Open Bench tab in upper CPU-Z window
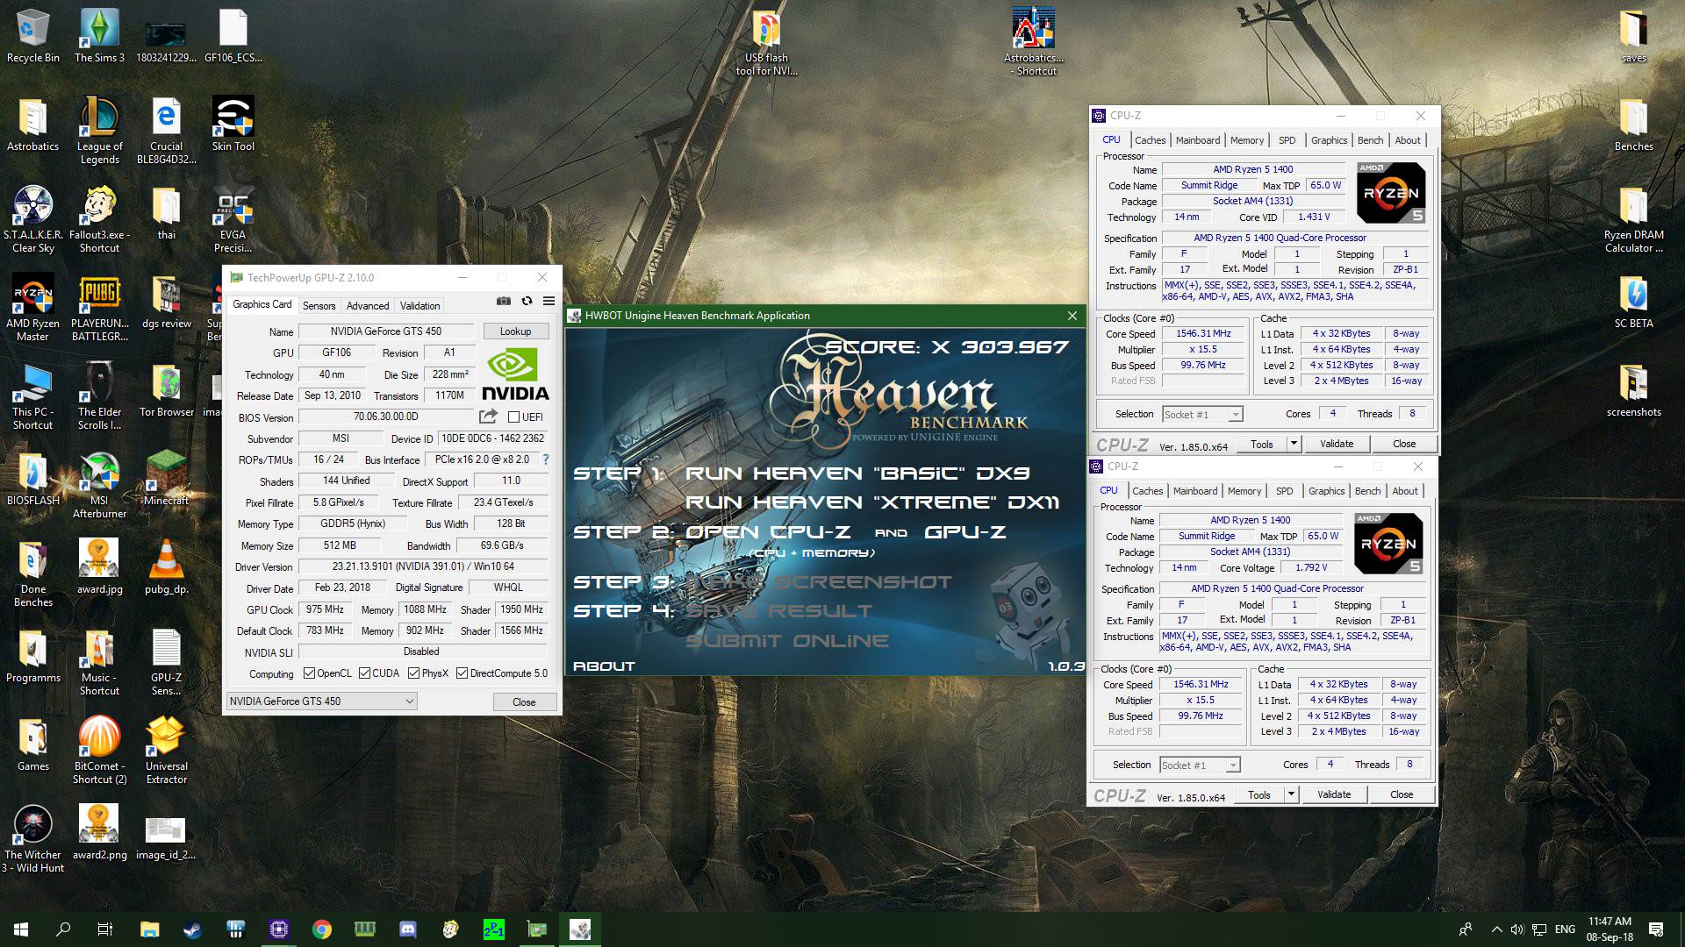This screenshot has width=1685, height=947. coord(1370,140)
